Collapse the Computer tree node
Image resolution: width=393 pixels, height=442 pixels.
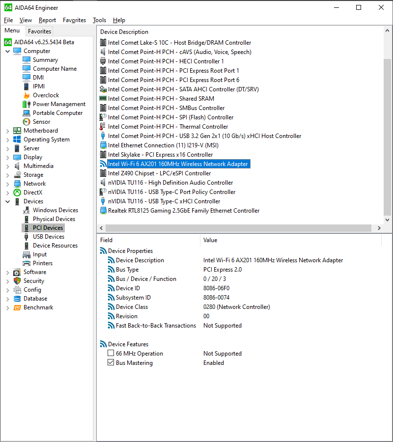(x=7, y=51)
